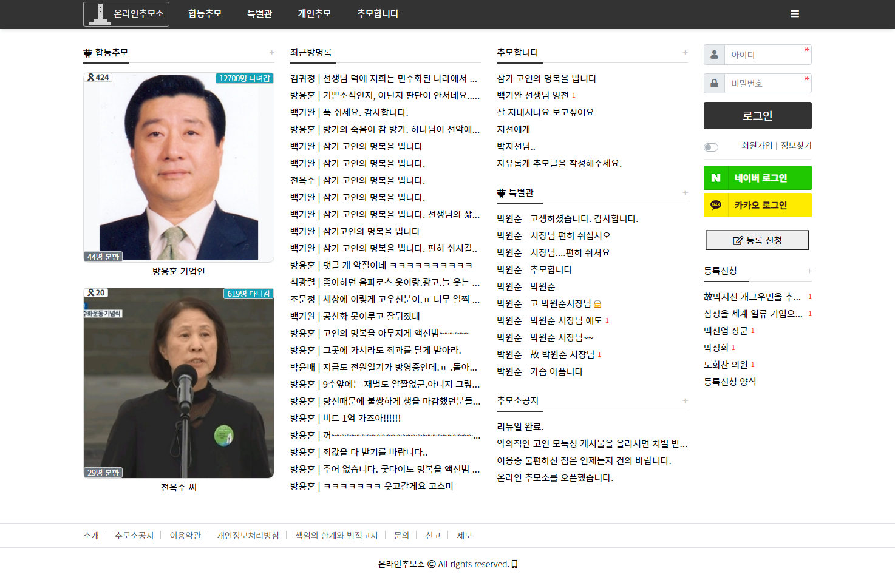This screenshot has width=895, height=580.
Task: Open the post 잘 지내시나요 보고싶어요
Action: click(x=545, y=113)
